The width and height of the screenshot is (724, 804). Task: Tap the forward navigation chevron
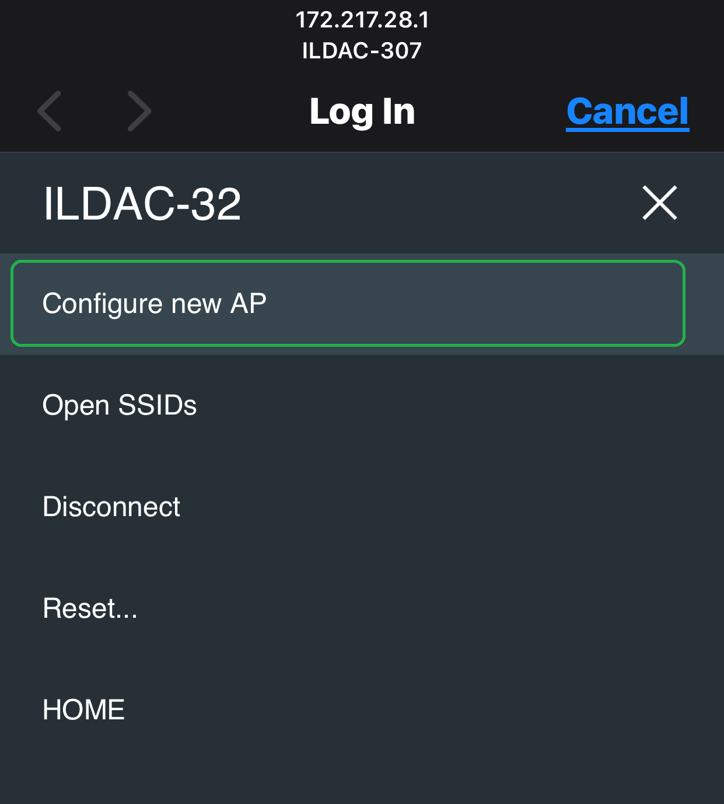click(139, 111)
